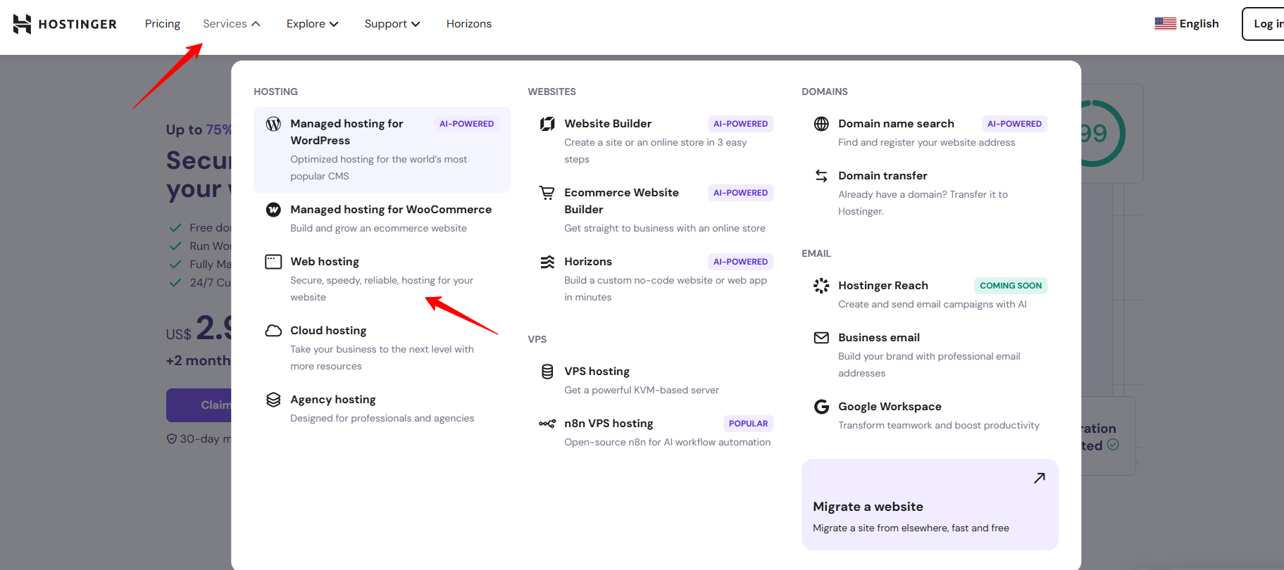Click the WooCommerce icon in the hosting list
The height and width of the screenshot is (570, 1284).
coord(273,210)
